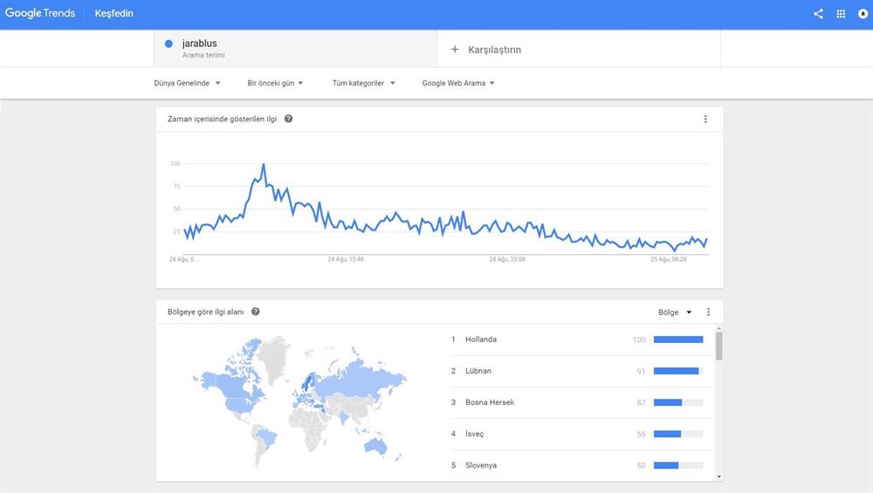Open the Bir önceki gün time dropdown
This screenshot has height=493, width=873.
coord(275,83)
